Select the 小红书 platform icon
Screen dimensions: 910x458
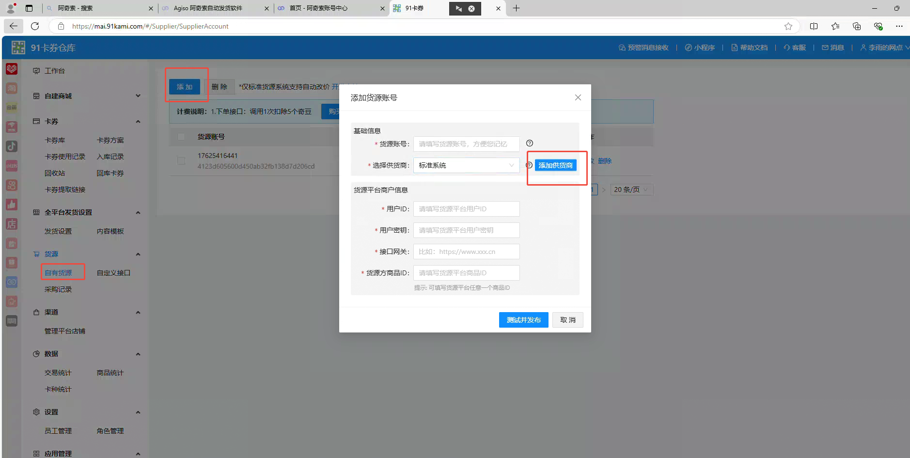(x=11, y=165)
